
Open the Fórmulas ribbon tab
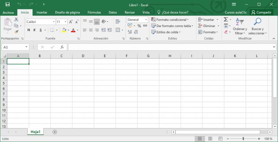[94, 12]
